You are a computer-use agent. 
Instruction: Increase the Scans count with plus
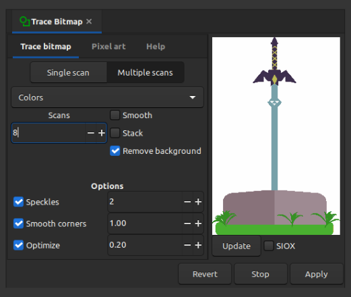click(x=102, y=133)
